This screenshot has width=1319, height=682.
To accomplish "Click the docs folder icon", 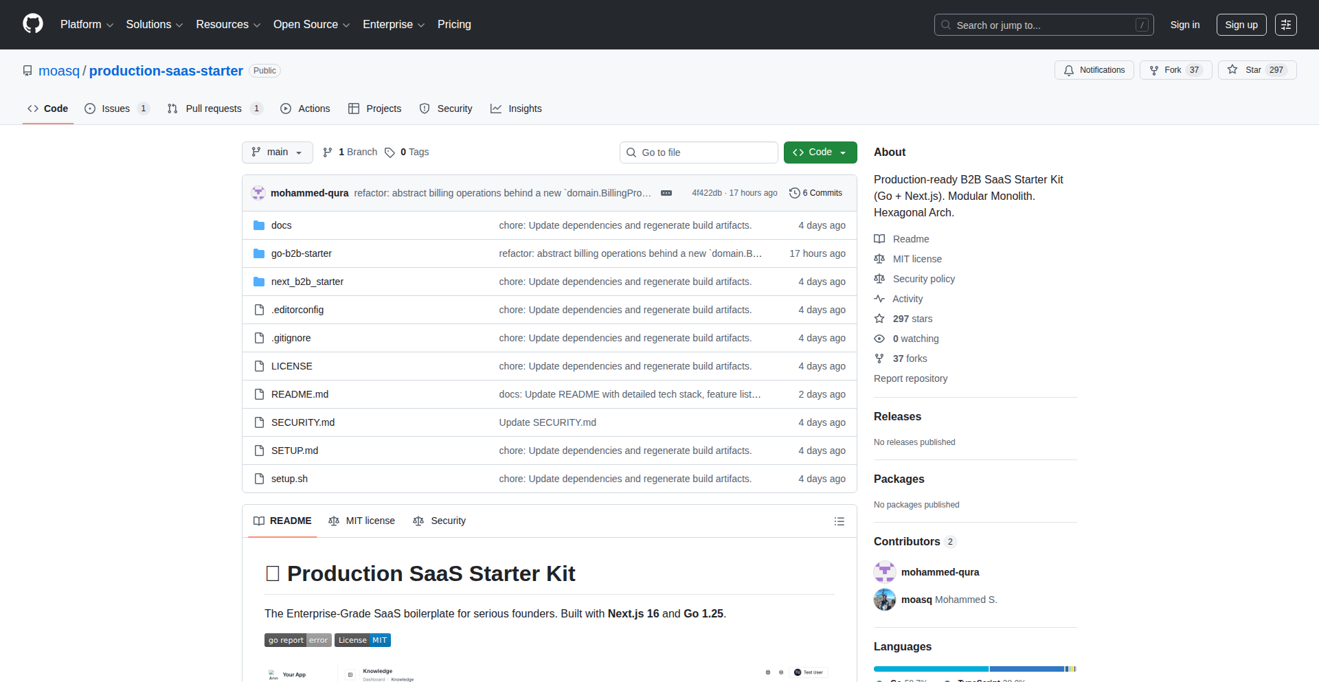I will (x=259, y=225).
